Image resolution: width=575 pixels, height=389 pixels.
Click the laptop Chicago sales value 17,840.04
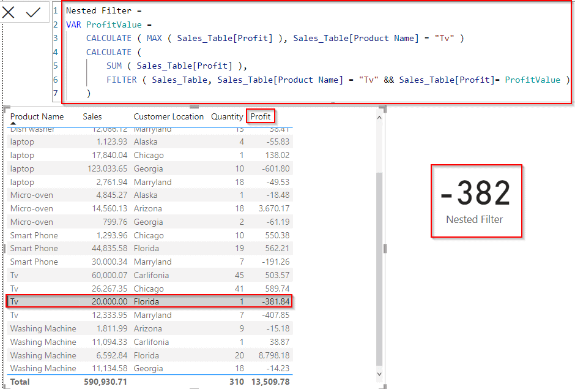[109, 155]
